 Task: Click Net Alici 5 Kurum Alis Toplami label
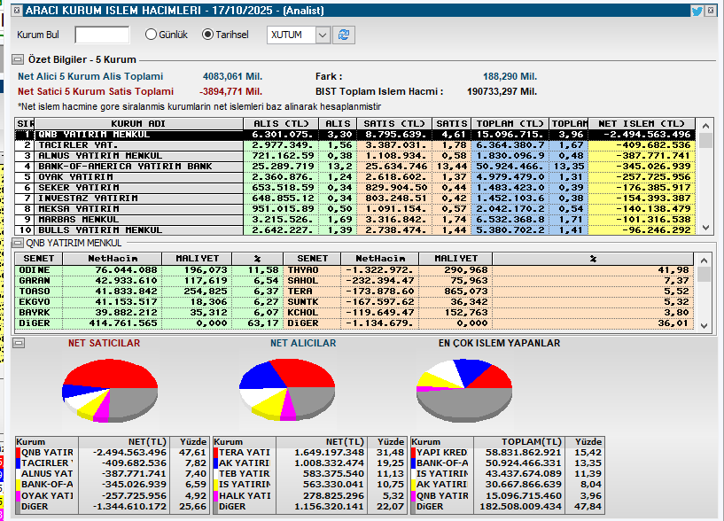tap(90, 77)
